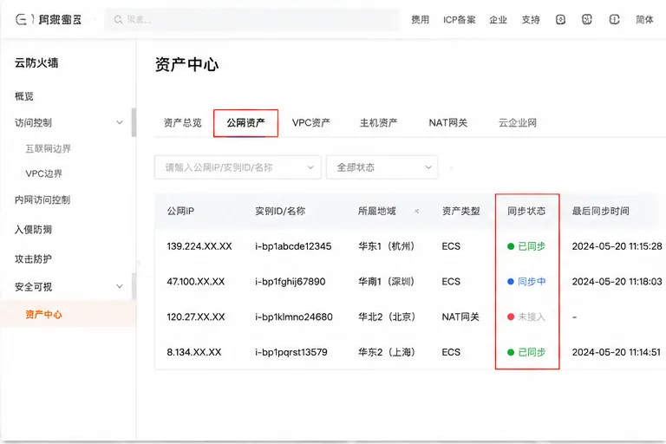Click the 实例ID/名称 column header
The width and height of the screenshot is (666, 444).
click(x=280, y=212)
